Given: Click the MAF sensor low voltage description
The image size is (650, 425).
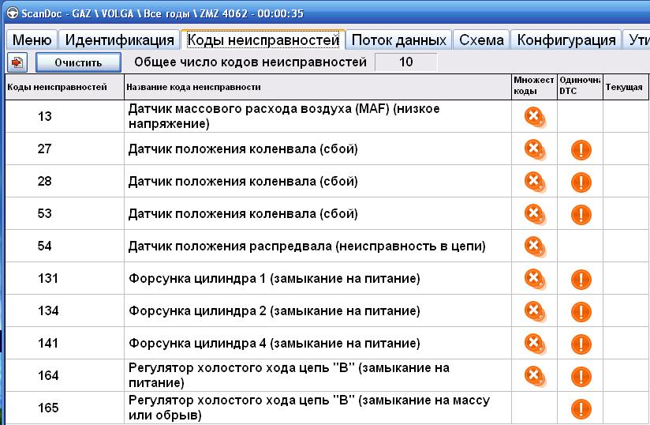Looking at the screenshot, I should [x=284, y=116].
